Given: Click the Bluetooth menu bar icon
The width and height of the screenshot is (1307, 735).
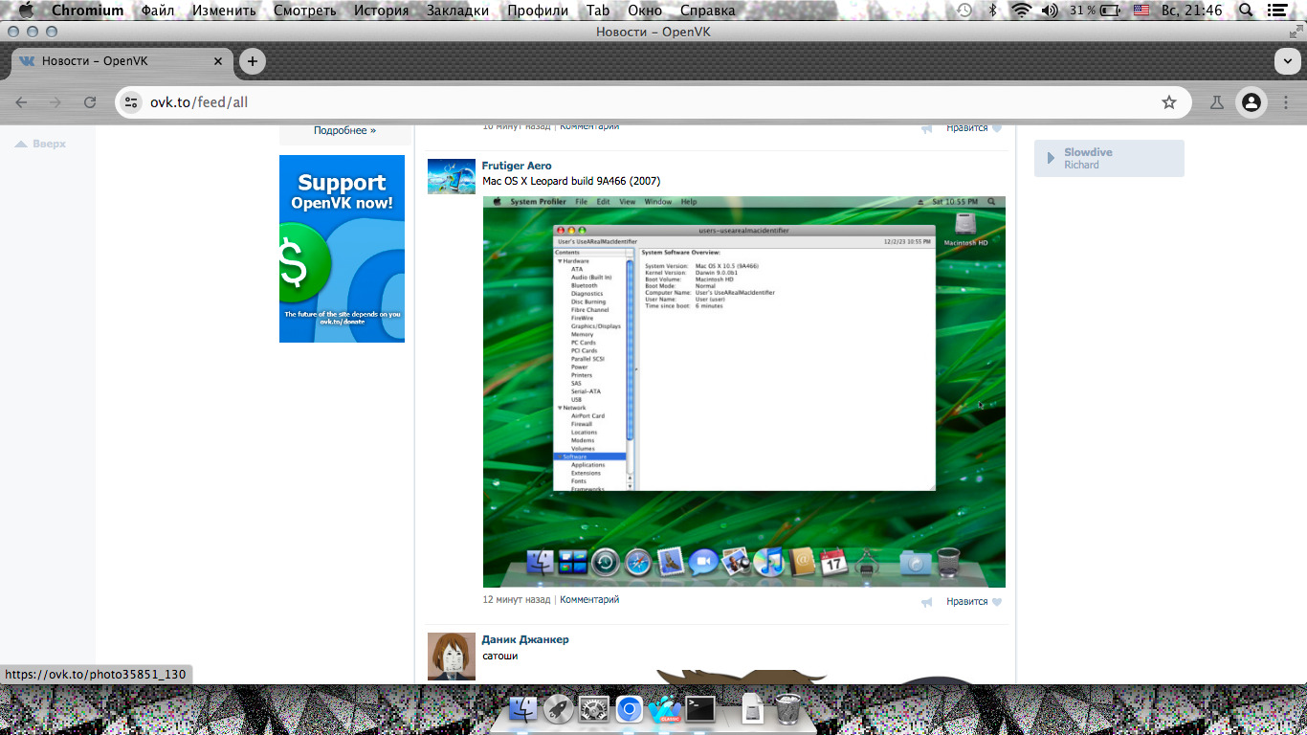Looking at the screenshot, I should pyautogui.click(x=993, y=11).
